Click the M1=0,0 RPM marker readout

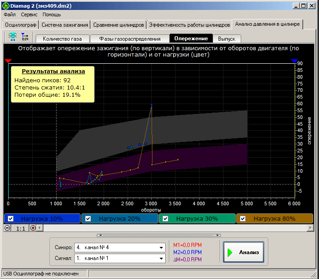coord(187,245)
